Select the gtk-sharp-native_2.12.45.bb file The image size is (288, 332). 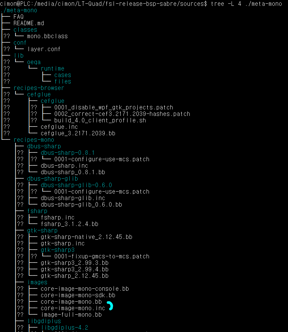click(x=86, y=237)
